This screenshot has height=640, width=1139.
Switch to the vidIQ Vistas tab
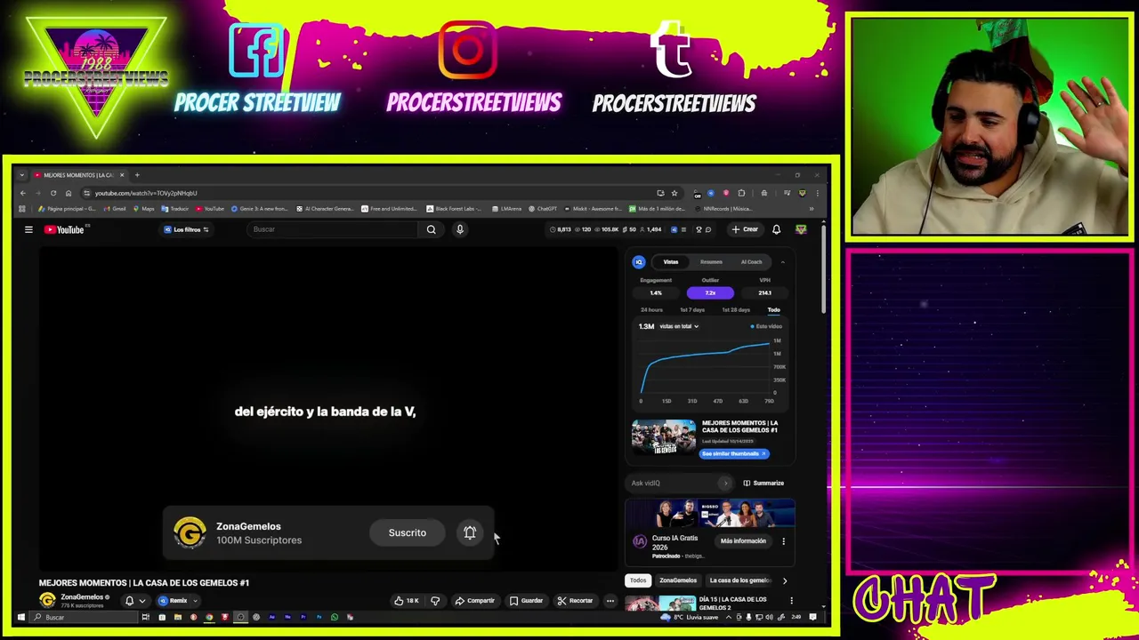[671, 262]
